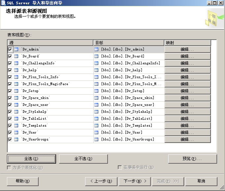Screen dimensions: 225x191
Task: Go to 下一步(N) next step
Action: (135, 181)
